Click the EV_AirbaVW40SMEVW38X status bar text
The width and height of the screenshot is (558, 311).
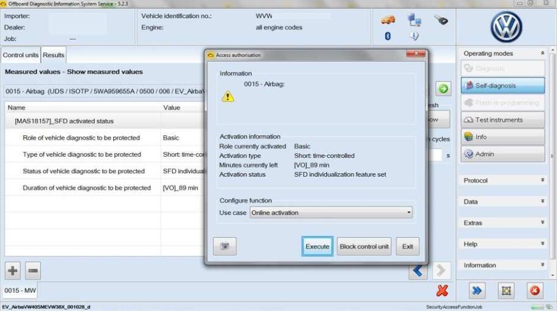[46, 307]
